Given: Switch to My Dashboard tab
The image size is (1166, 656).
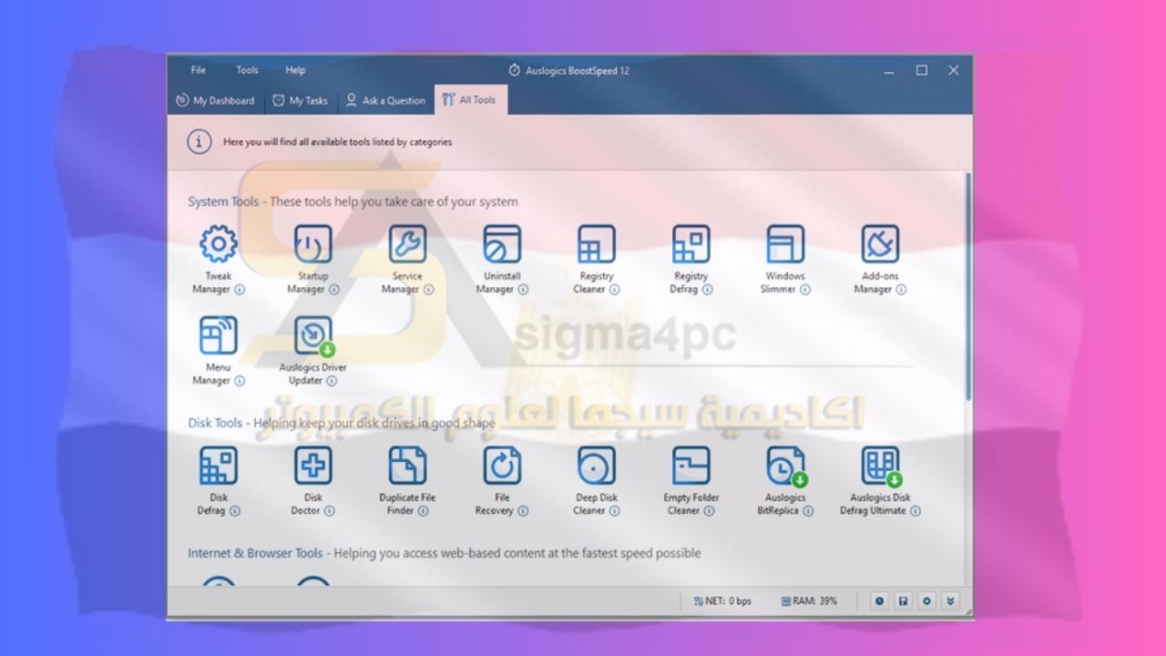Looking at the screenshot, I should [215, 100].
